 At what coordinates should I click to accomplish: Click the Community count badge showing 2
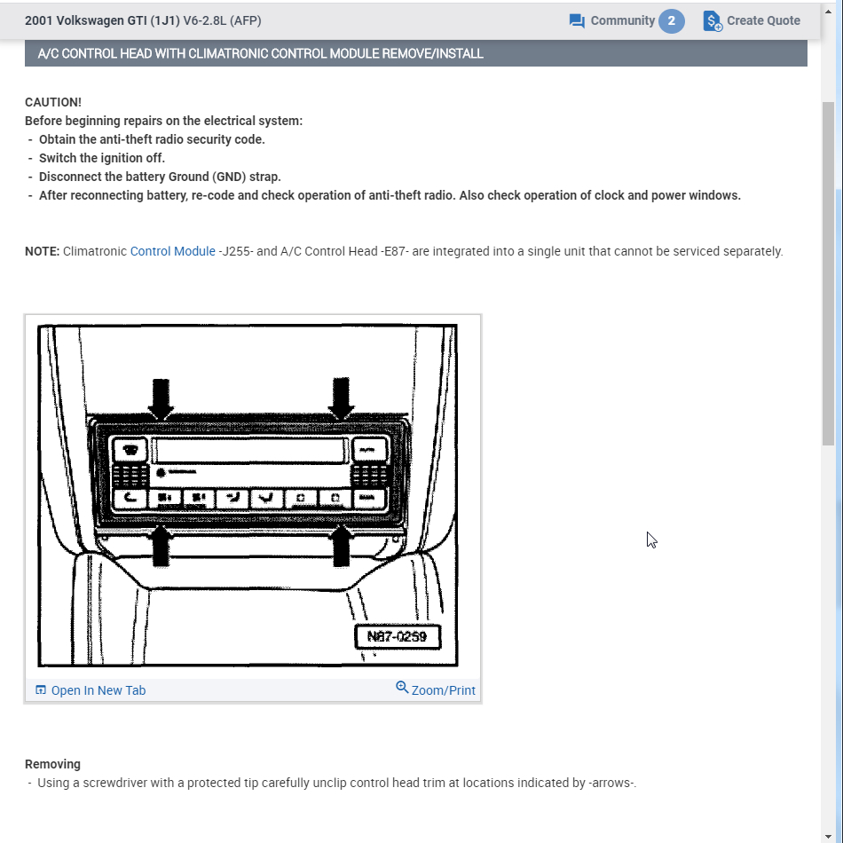click(672, 21)
